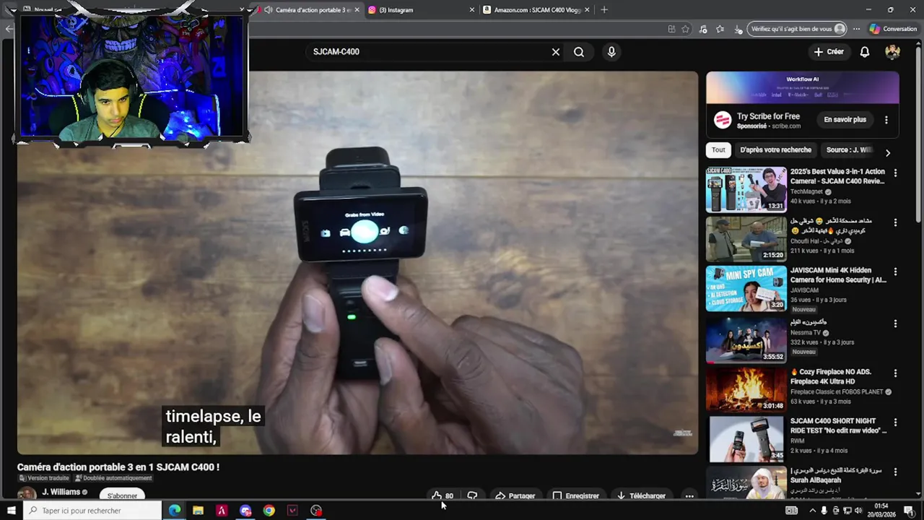The height and width of the screenshot is (520, 924).
Task: Open Google Chrome from taskbar
Action: (x=269, y=511)
